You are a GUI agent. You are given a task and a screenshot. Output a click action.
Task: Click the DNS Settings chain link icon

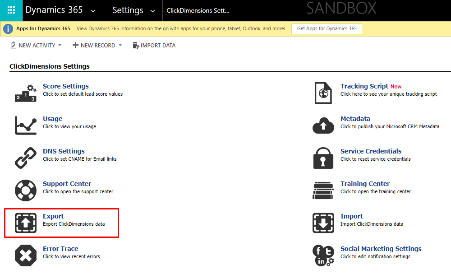[25, 158]
